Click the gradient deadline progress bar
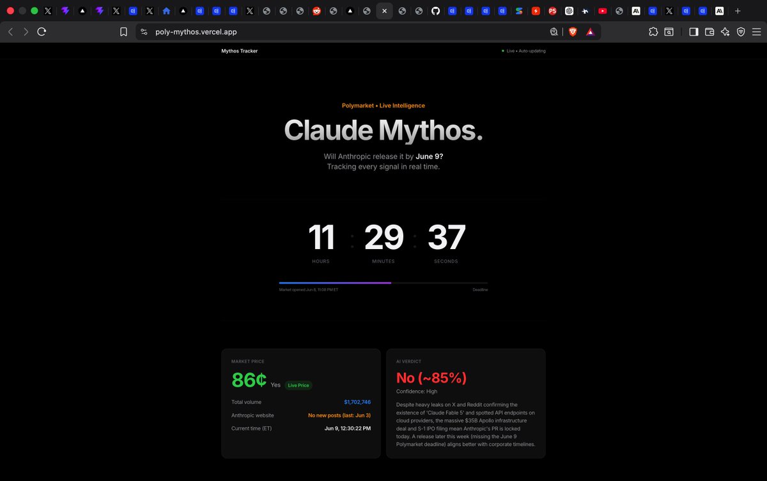 click(383, 282)
